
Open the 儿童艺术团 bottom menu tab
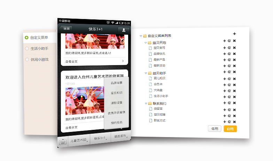pos(79,140)
